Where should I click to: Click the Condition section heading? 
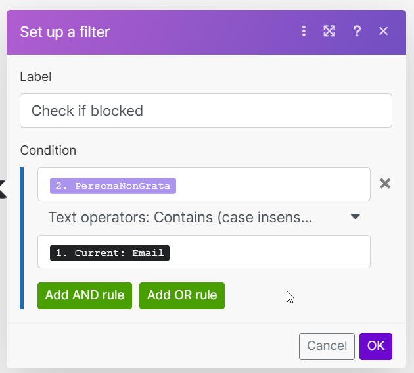[48, 150]
